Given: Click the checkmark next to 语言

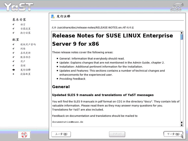Looking at the screenshot, I should (x=14, y=24).
